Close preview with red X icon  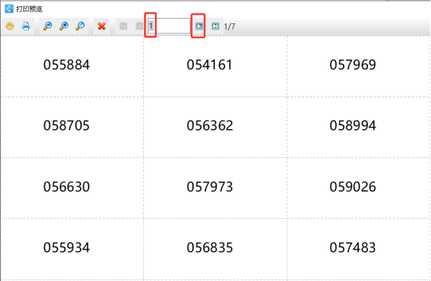pos(102,26)
